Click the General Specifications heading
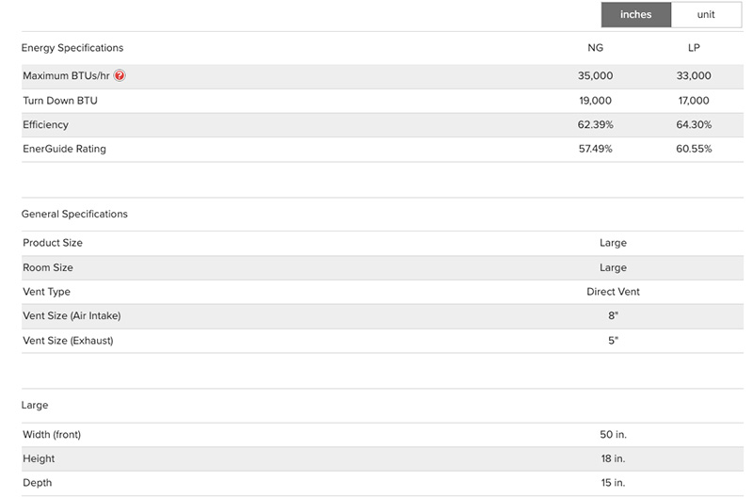This screenshot has height=497, width=753. [74, 214]
